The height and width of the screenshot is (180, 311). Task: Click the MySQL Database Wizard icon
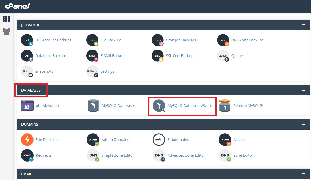click(159, 106)
